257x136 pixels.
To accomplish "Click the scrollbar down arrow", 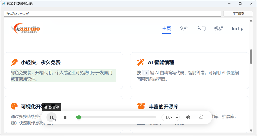I will (251, 131).
